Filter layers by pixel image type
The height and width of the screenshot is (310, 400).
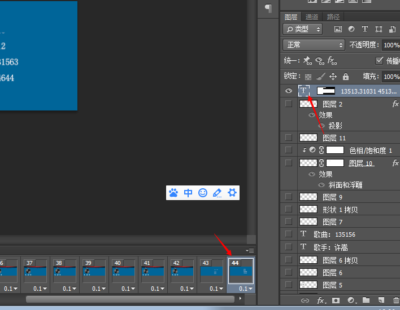[338, 29]
